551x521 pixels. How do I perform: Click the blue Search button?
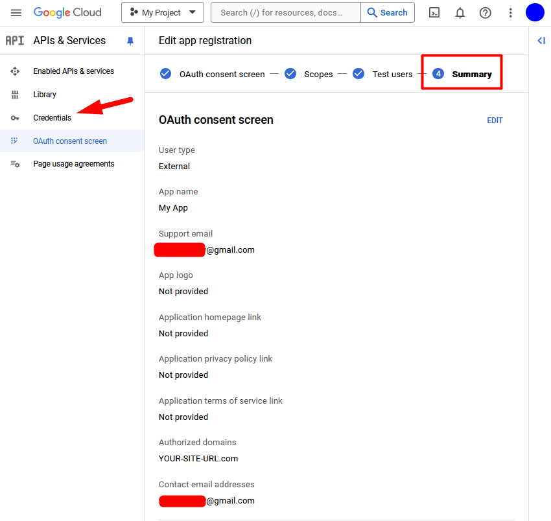click(x=387, y=13)
